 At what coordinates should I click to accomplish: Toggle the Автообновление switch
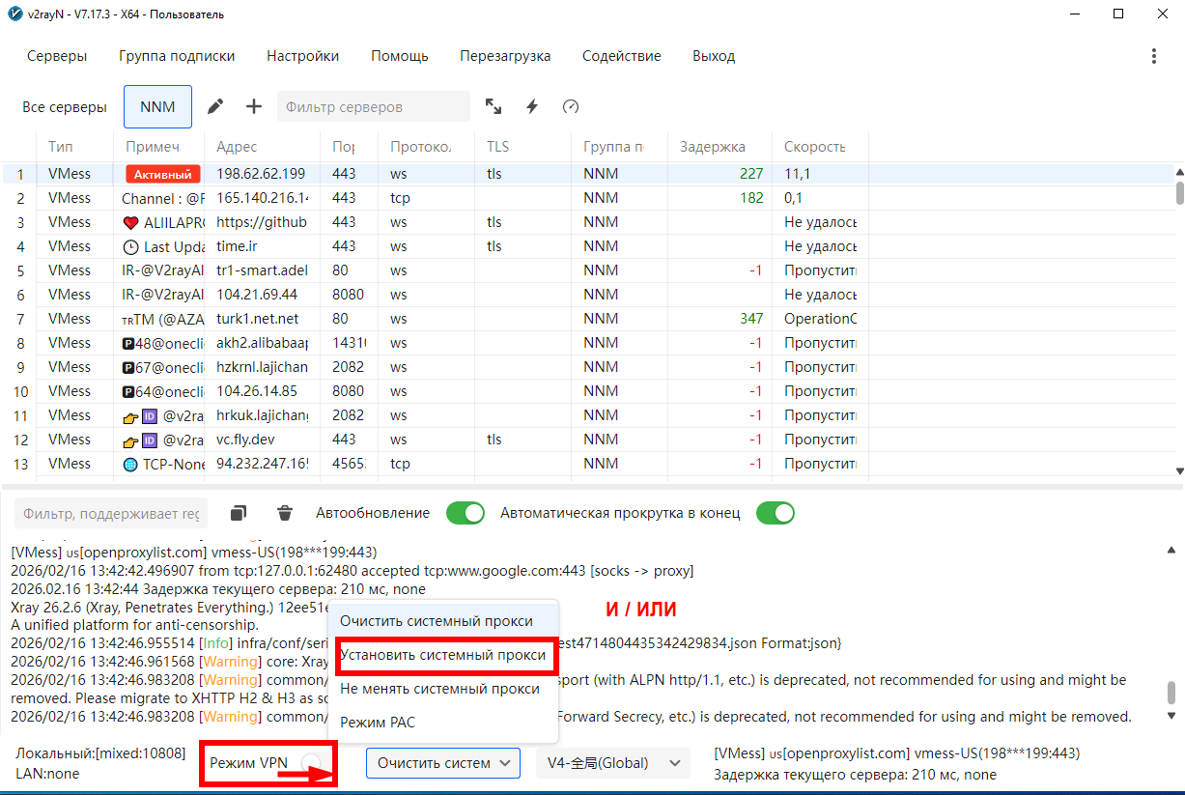[465, 513]
